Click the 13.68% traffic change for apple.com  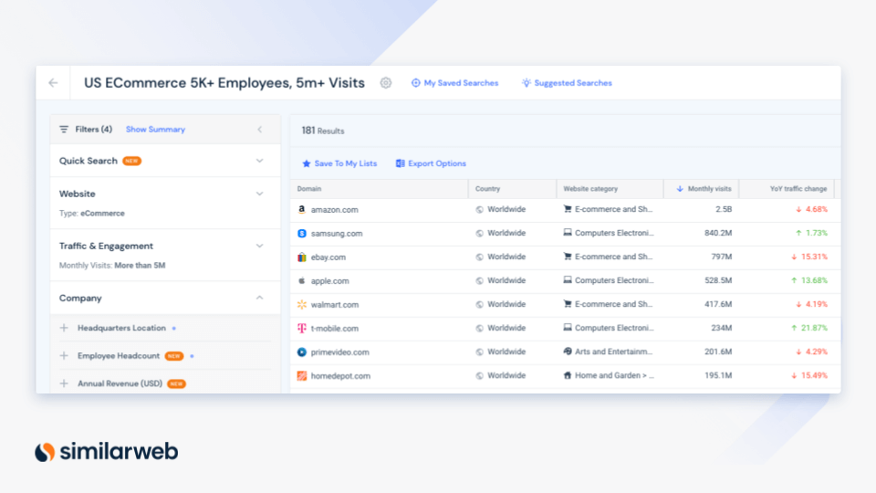click(809, 280)
